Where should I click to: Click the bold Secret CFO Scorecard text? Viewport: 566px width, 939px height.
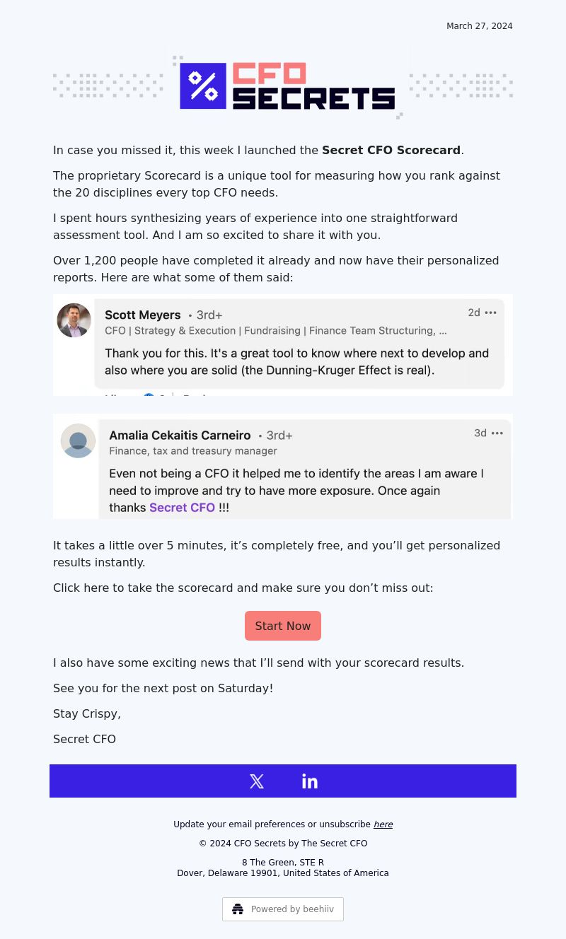[x=391, y=150]
